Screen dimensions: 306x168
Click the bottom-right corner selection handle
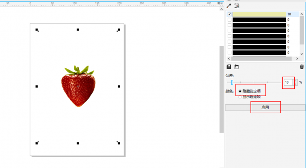pyautogui.click(x=119, y=143)
